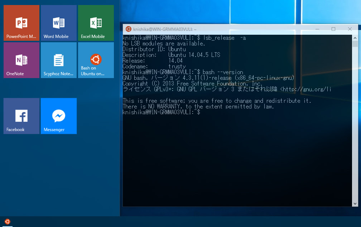The width and height of the screenshot is (361, 227).
Task: Close the Bash terminal window
Action: coord(350,29)
